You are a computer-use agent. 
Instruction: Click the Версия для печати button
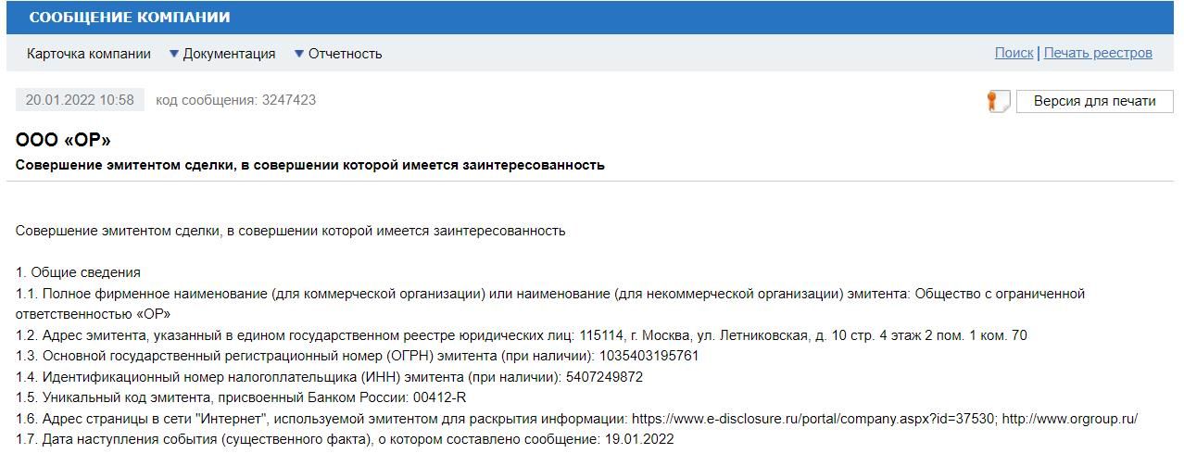[x=1095, y=101]
